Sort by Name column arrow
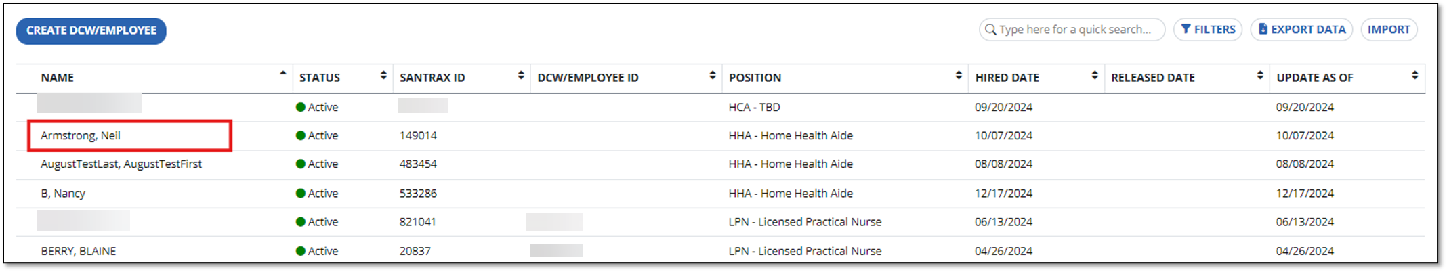 click(282, 74)
